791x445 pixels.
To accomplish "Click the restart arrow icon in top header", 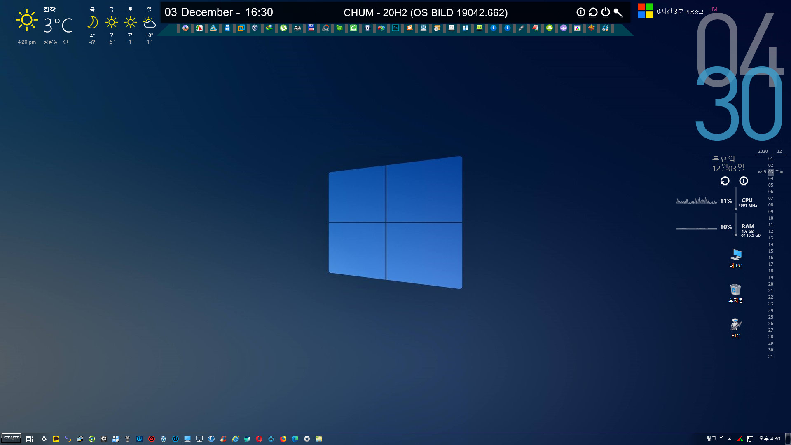I will coord(593,12).
